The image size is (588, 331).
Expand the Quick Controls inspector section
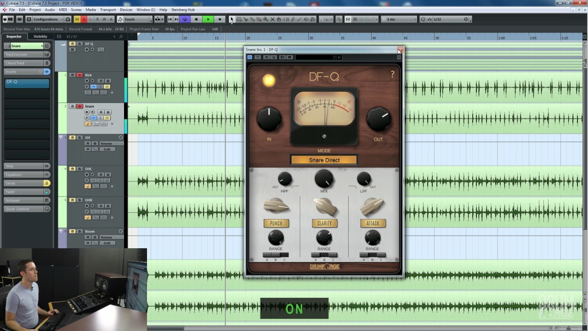click(x=27, y=209)
